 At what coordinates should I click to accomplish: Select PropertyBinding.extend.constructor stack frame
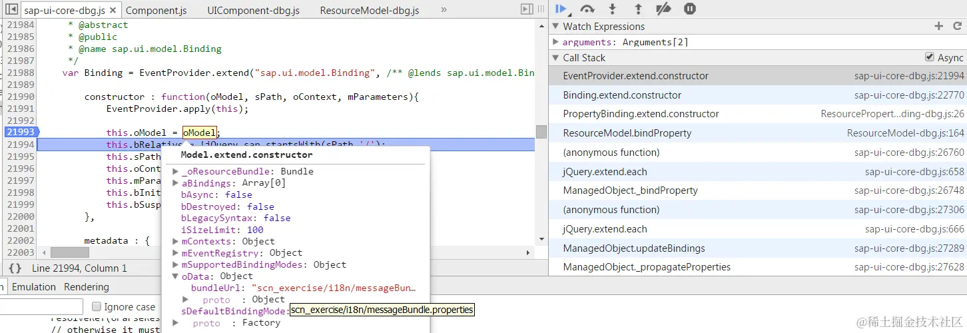coord(758,114)
